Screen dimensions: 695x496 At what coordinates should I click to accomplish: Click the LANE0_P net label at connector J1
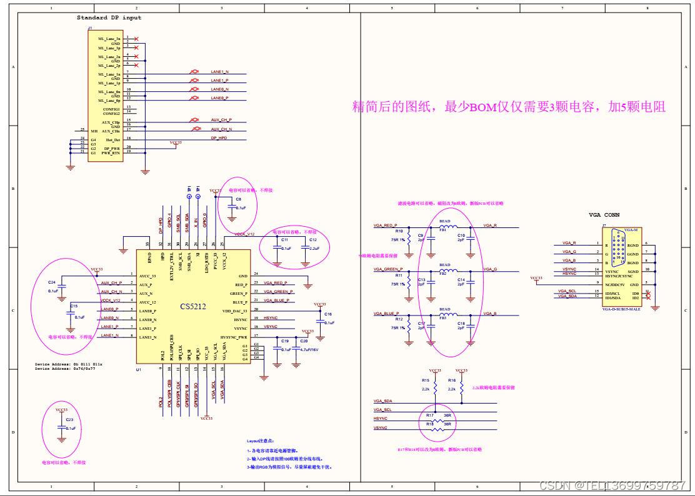tap(219, 98)
